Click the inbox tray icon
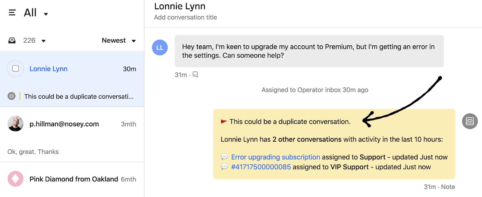 click(12, 41)
